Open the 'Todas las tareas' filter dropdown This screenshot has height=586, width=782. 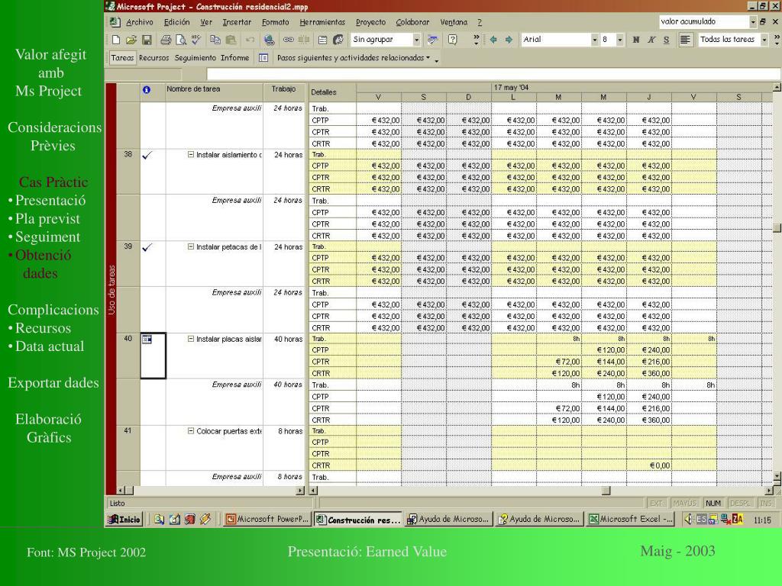pyautogui.click(x=764, y=40)
